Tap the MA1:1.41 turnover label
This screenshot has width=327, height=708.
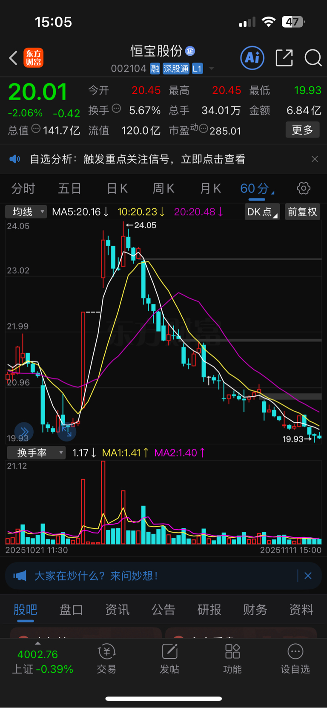click(125, 453)
